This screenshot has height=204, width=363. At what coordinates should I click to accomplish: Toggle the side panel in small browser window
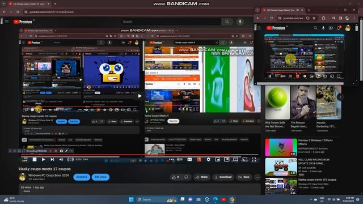[x=340, y=18]
